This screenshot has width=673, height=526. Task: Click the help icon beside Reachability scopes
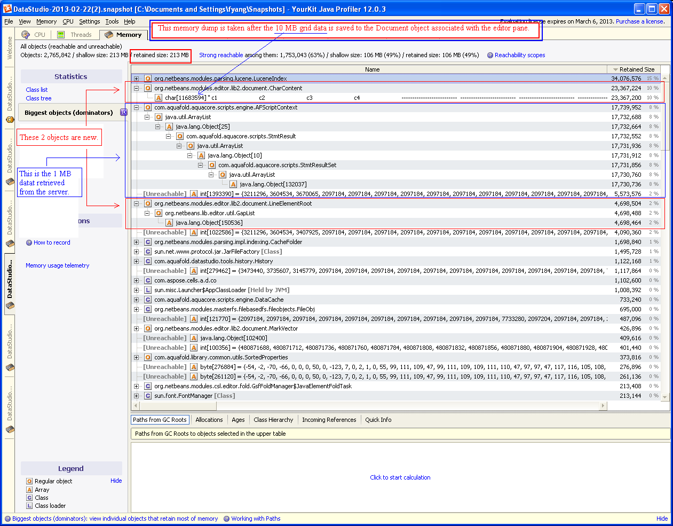pos(490,55)
